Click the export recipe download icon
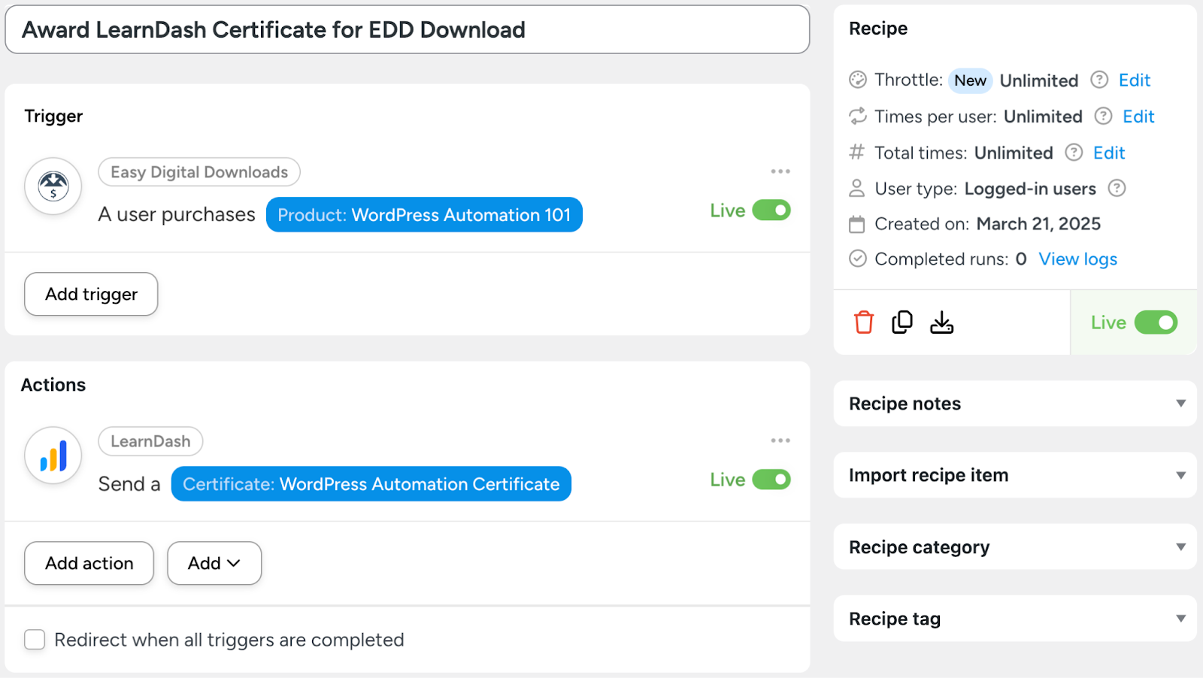 [x=941, y=322]
